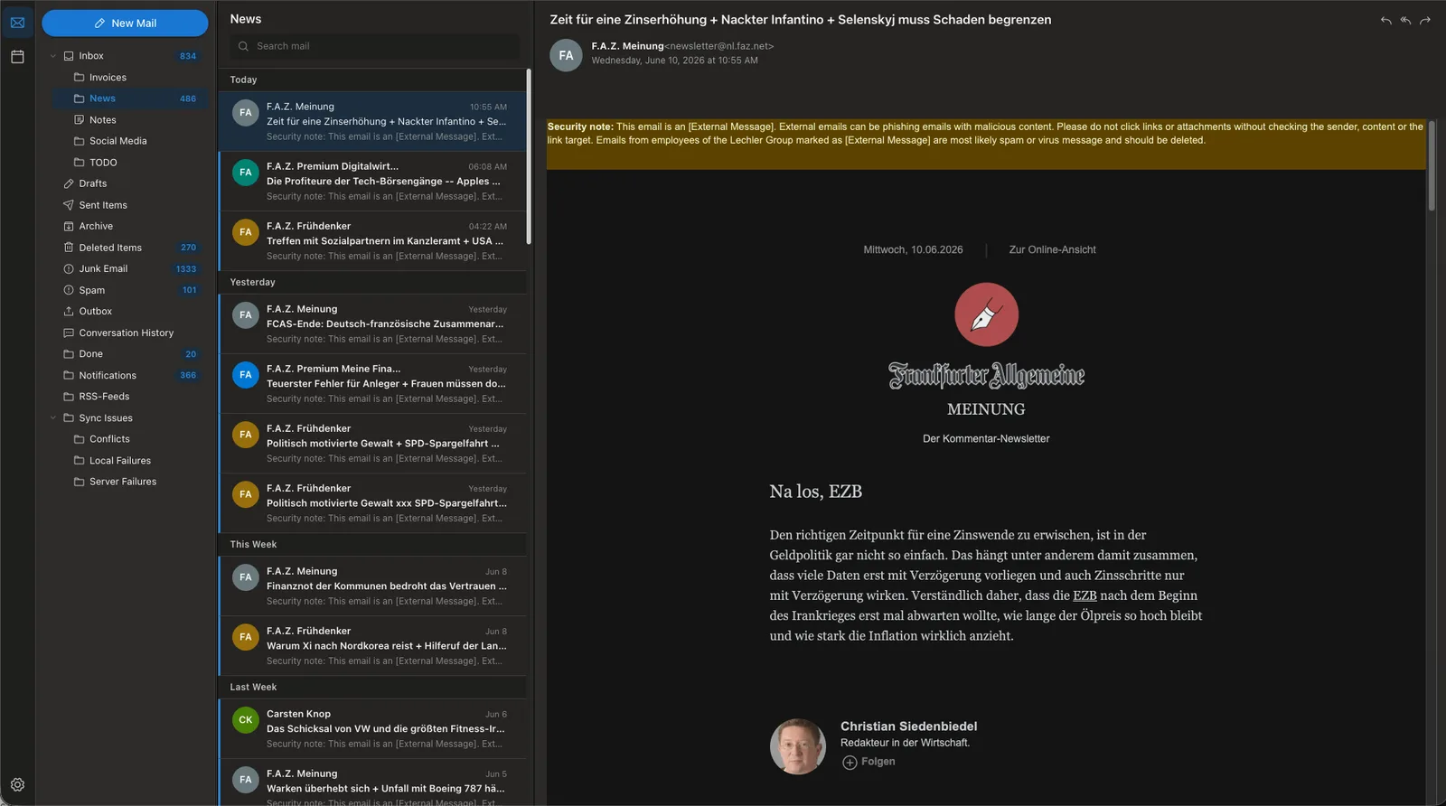The image size is (1446, 806).
Task: Open email 'FCAS-Ende: Deutsch-französische Zusammenarbeit'
Action: click(x=372, y=323)
